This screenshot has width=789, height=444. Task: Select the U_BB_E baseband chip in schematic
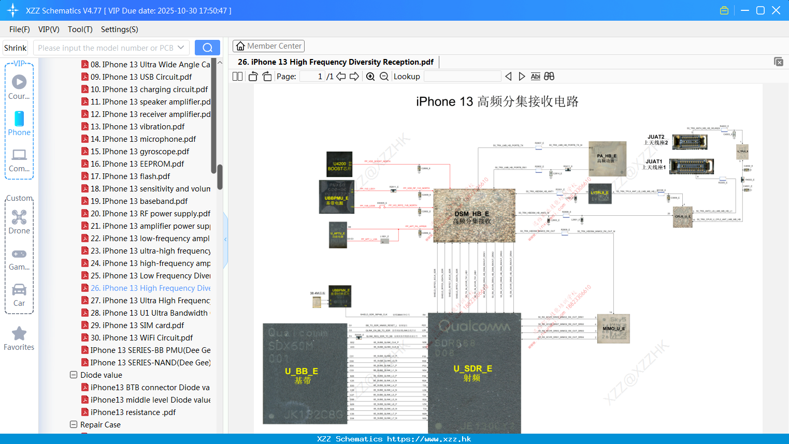tap(305, 373)
